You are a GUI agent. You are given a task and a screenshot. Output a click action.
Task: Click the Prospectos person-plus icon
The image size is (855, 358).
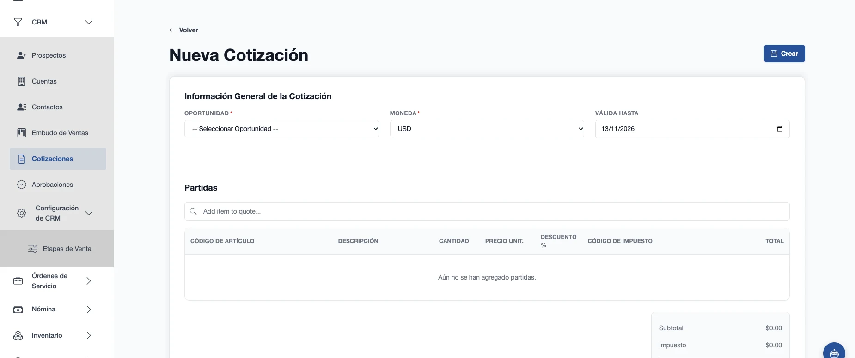click(x=22, y=55)
